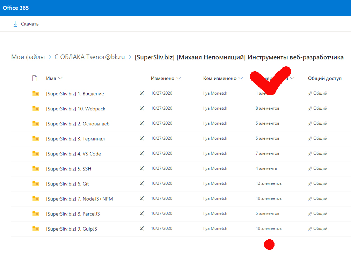Go to Мои файлы breadcrumb
This screenshot has width=351, height=262.
coord(28,57)
